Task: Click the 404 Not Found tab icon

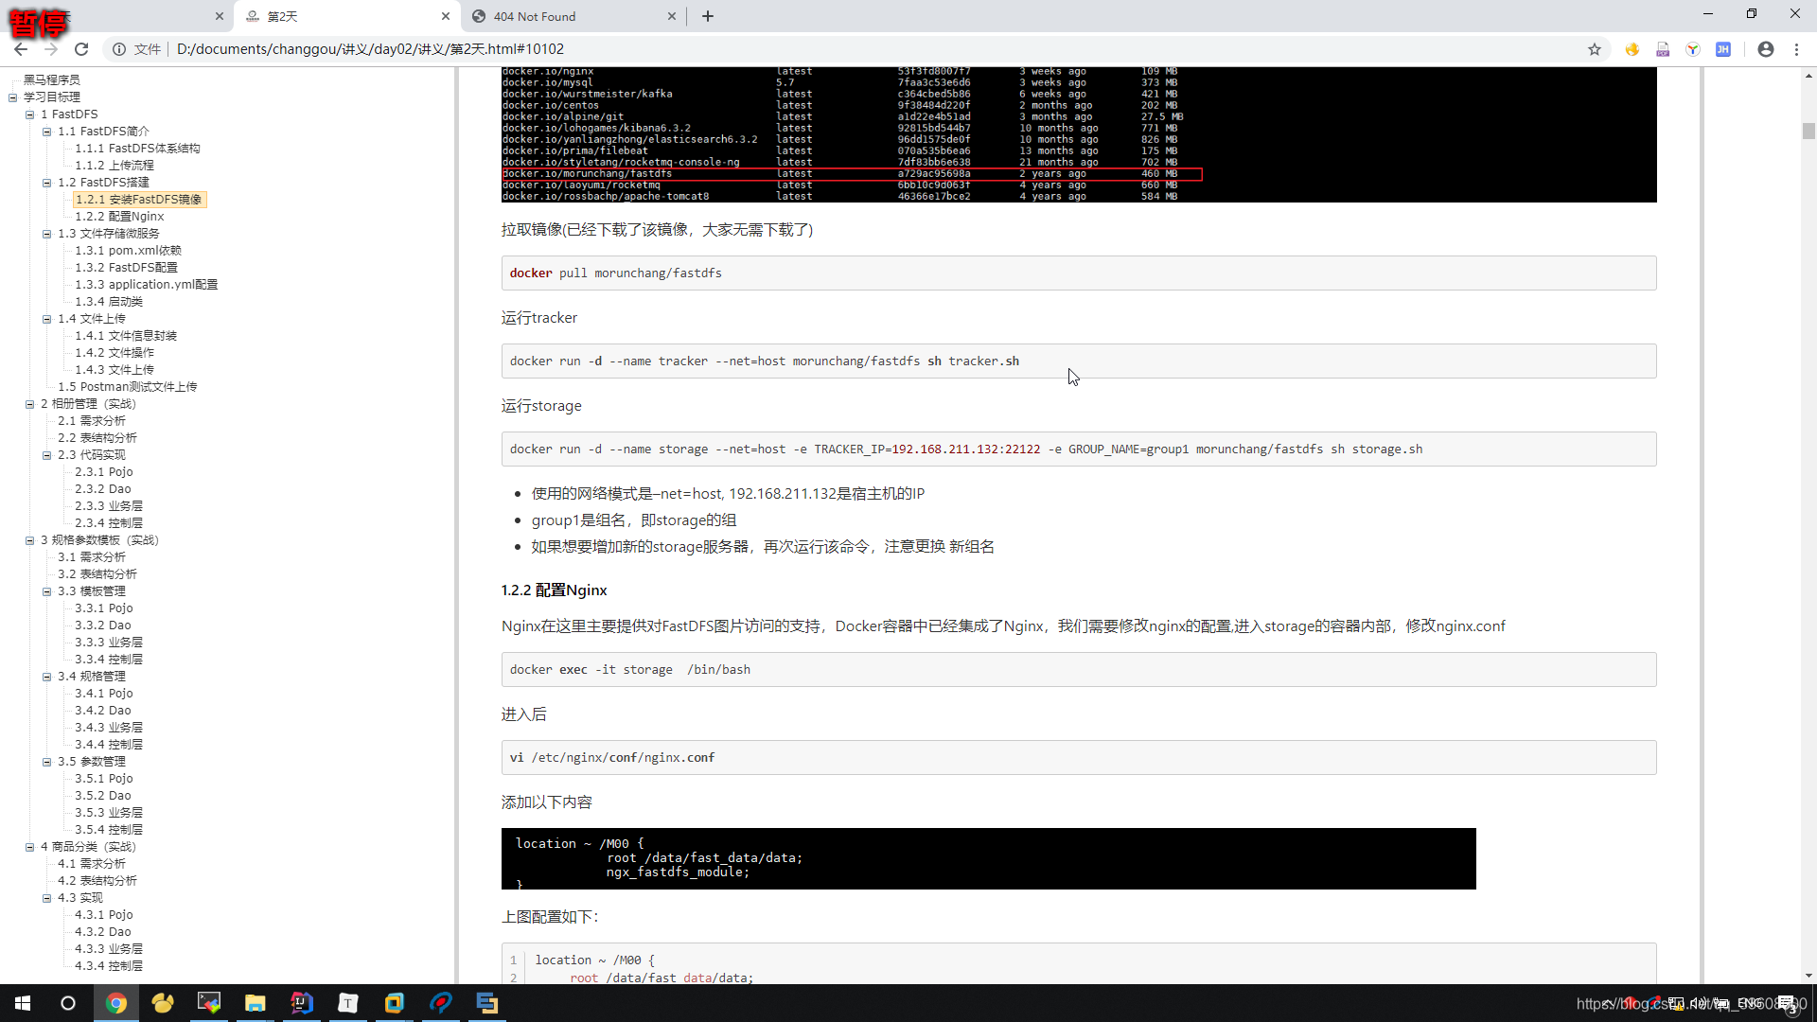Action: 479,15
